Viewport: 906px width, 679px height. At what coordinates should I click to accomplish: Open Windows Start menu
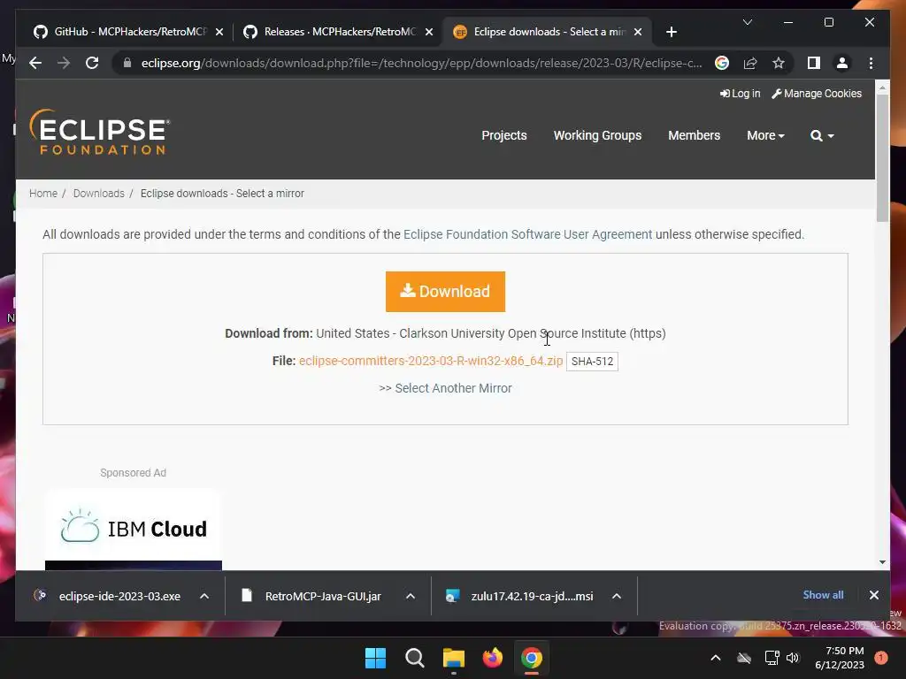pos(375,658)
